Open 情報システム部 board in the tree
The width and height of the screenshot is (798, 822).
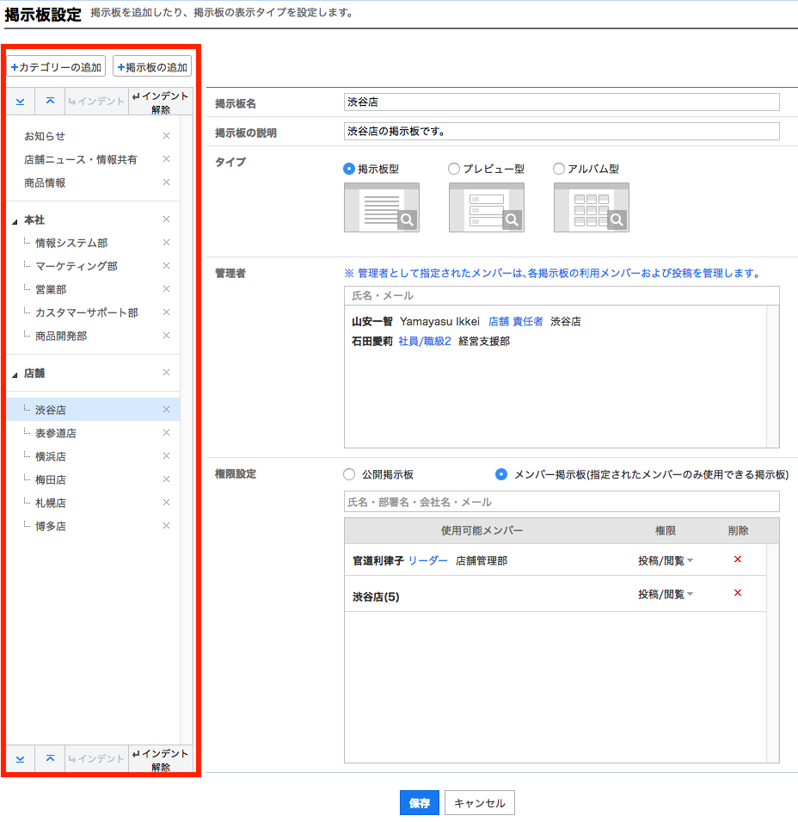[x=71, y=243]
